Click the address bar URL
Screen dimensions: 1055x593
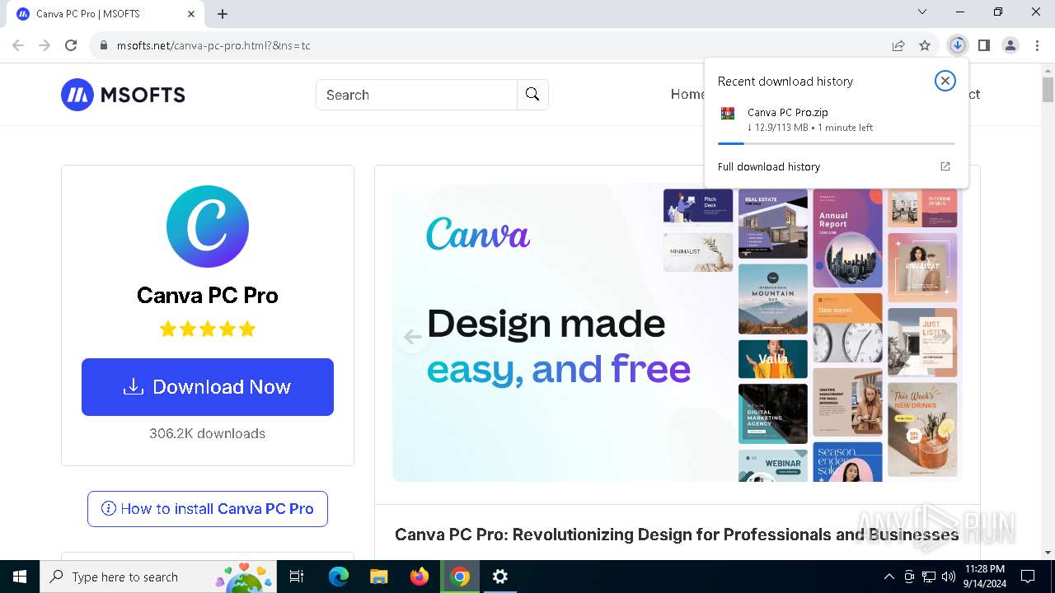(213, 45)
